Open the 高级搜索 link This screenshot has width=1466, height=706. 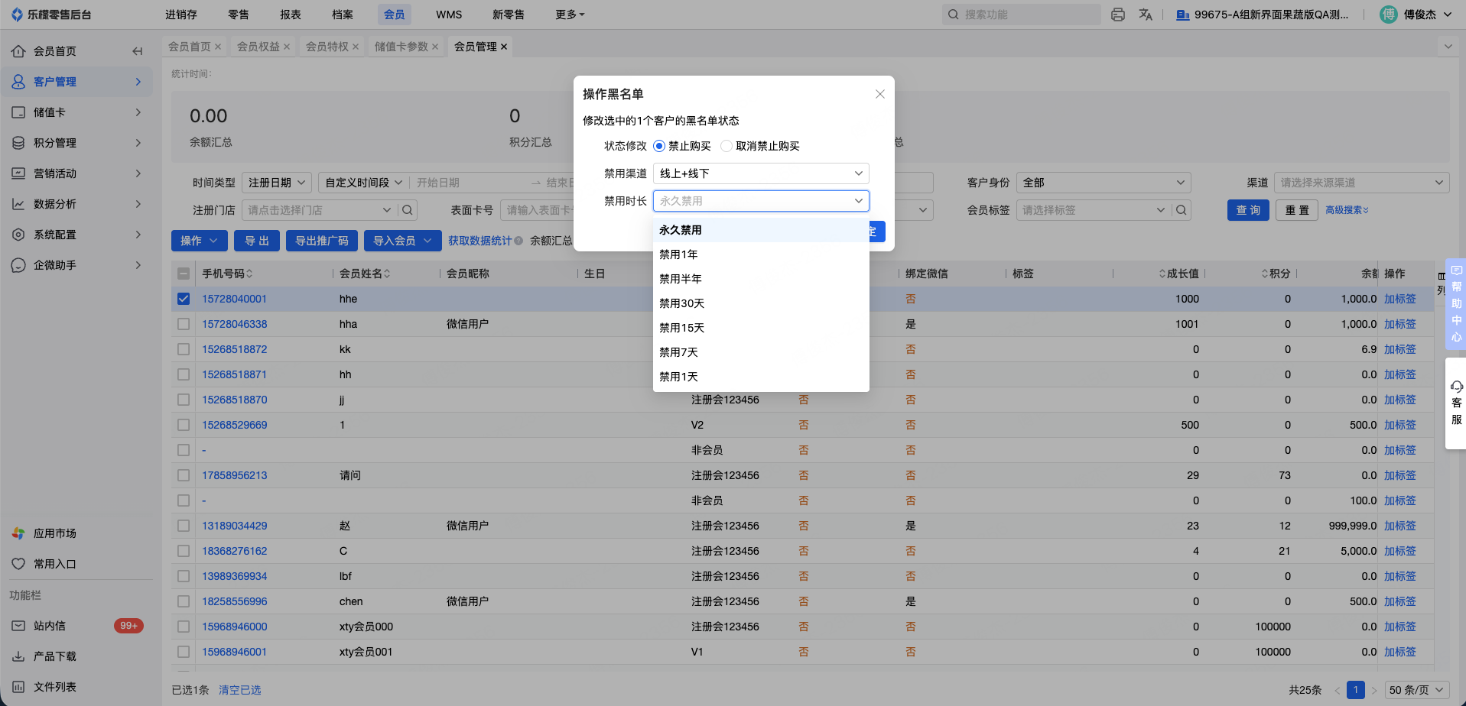(1347, 210)
